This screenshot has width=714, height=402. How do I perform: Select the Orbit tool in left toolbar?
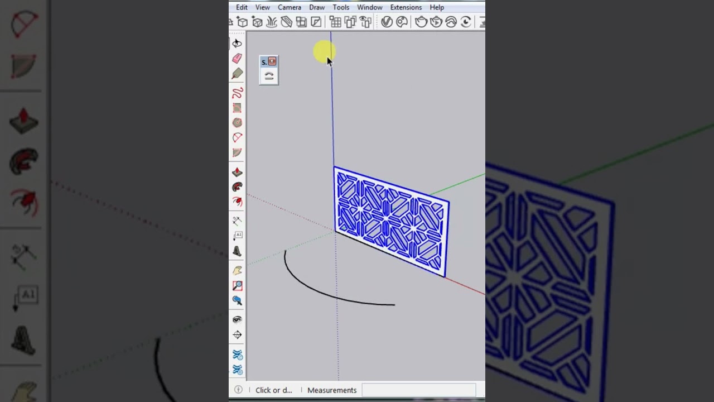coord(237,43)
